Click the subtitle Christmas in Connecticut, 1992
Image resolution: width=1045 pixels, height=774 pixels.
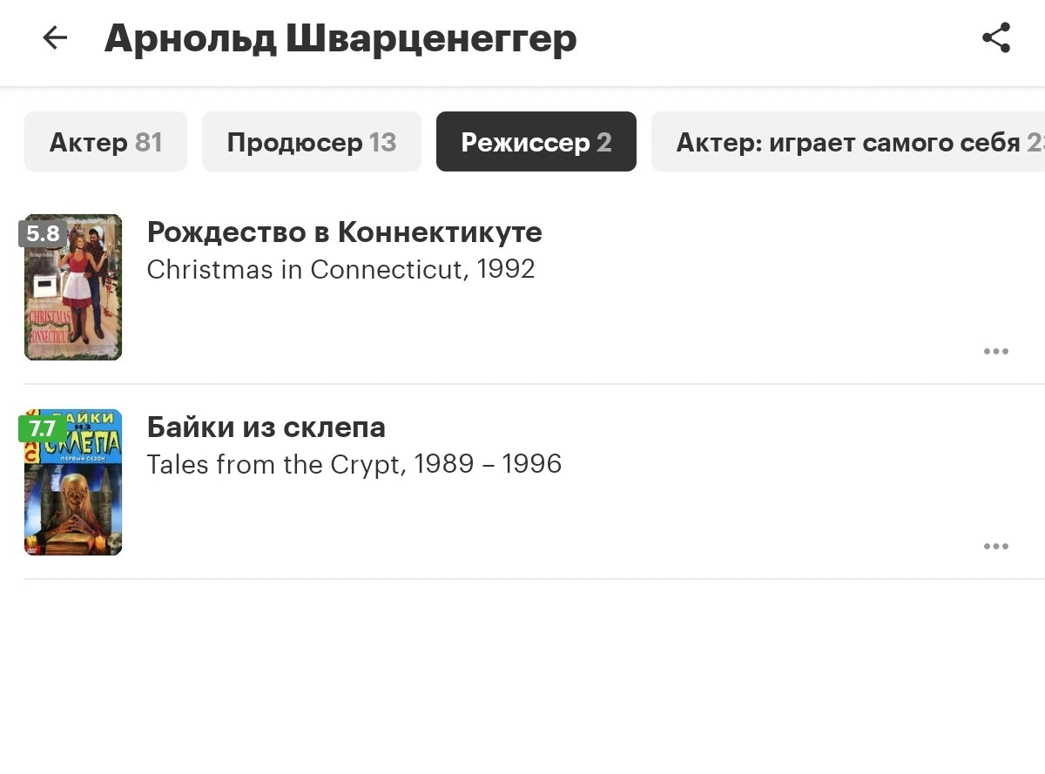click(340, 270)
